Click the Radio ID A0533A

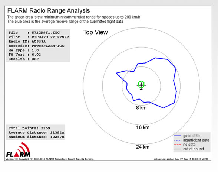[x=39, y=42]
